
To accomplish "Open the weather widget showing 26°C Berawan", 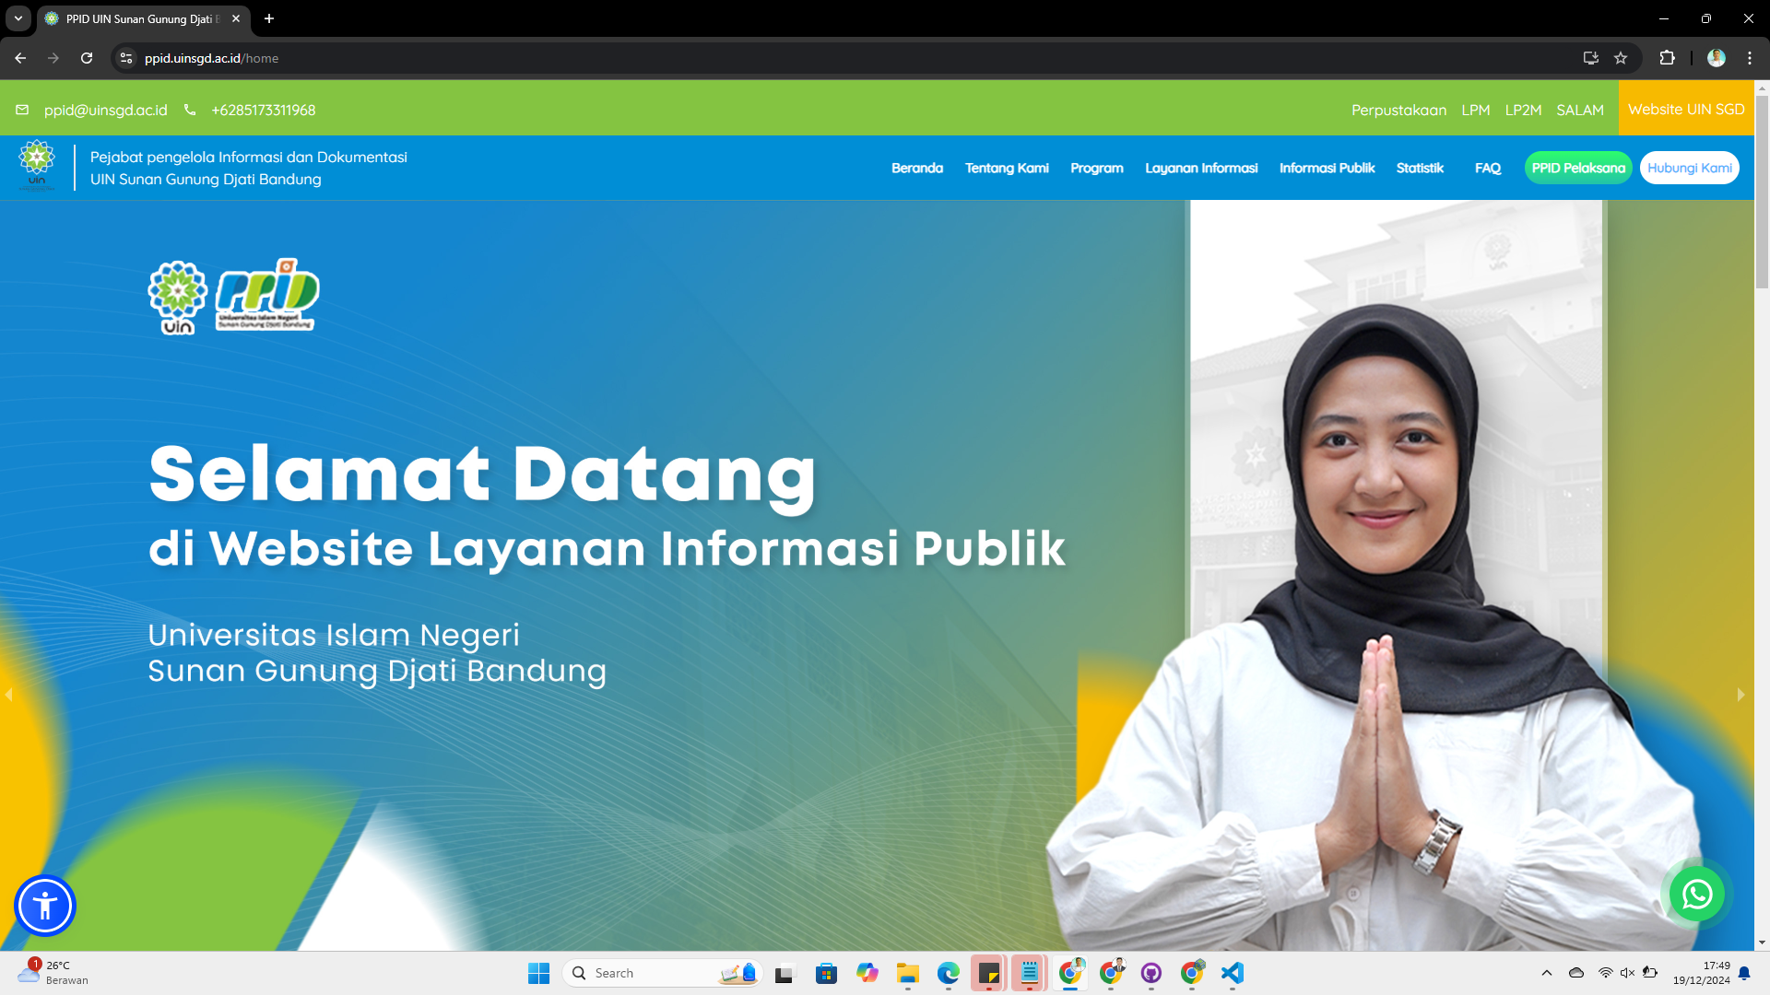I will click(x=53, y=973).
